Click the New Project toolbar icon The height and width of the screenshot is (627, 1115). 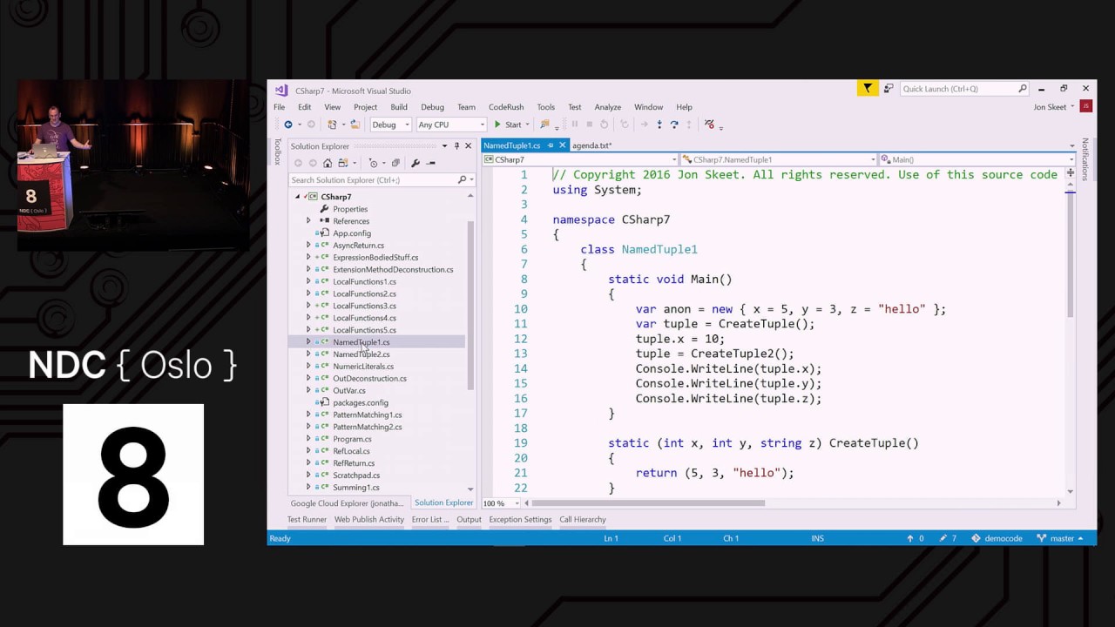pos(332,125)
